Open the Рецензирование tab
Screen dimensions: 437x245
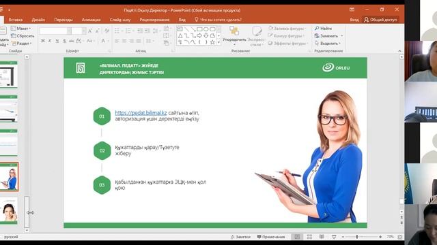pyautogui.click(x=154, y=20)
